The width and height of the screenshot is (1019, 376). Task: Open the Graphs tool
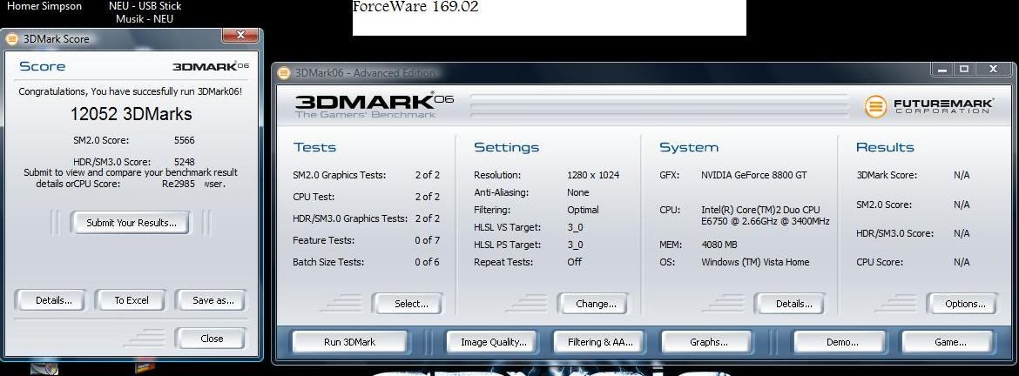click(x=708, y=342)
